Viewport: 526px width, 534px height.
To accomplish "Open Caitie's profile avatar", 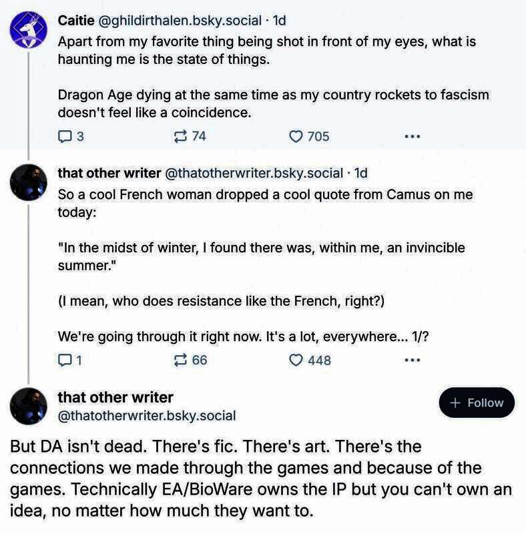I will pos(29,29).
